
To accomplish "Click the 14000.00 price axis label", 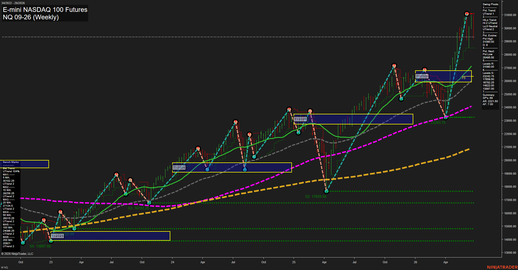I will pos(510,240).
